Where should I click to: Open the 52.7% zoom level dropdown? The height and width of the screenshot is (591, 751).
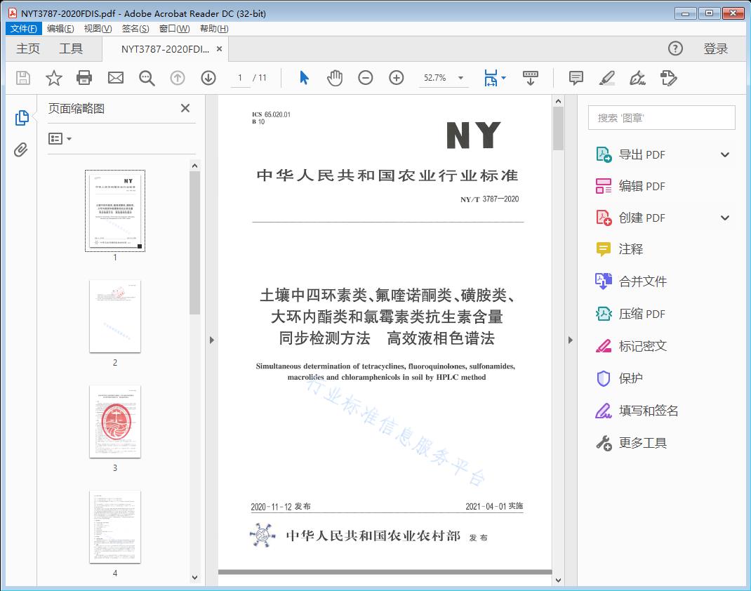(x=461, y=78)
